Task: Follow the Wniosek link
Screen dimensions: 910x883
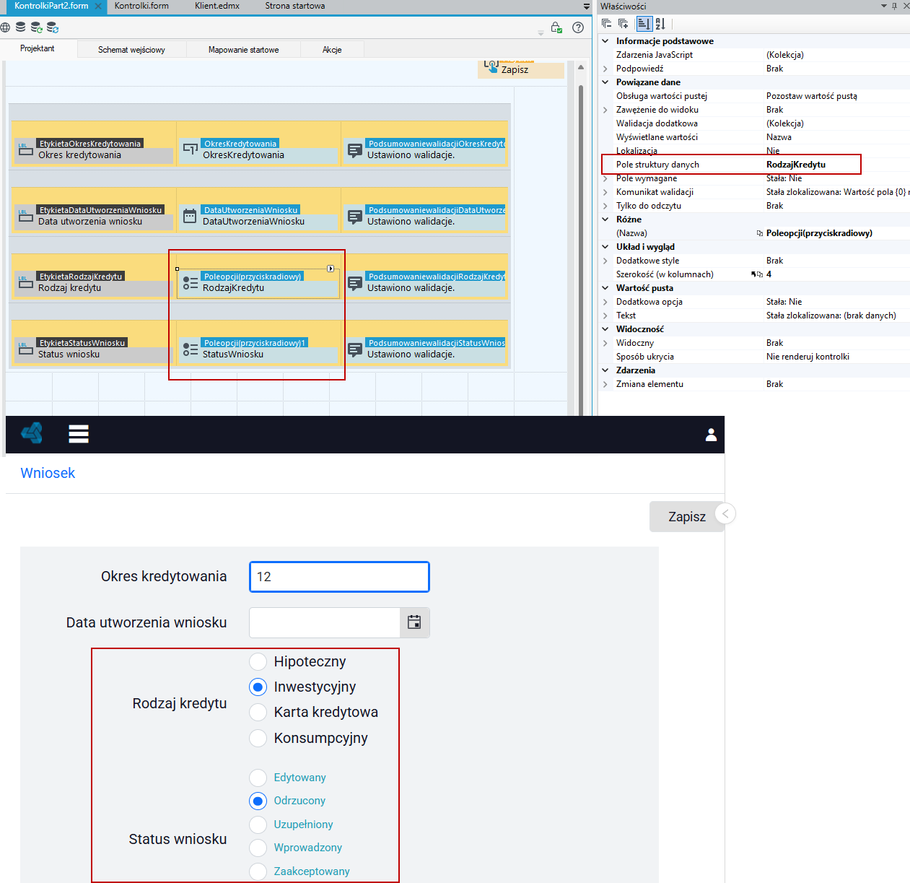Action: (48, 473)
